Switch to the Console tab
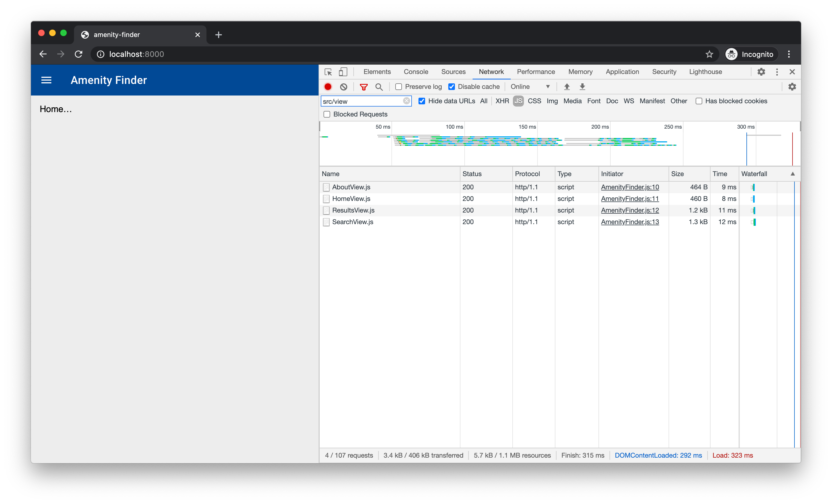The height and width of the screenshot is (504, 832). point(416,71)
